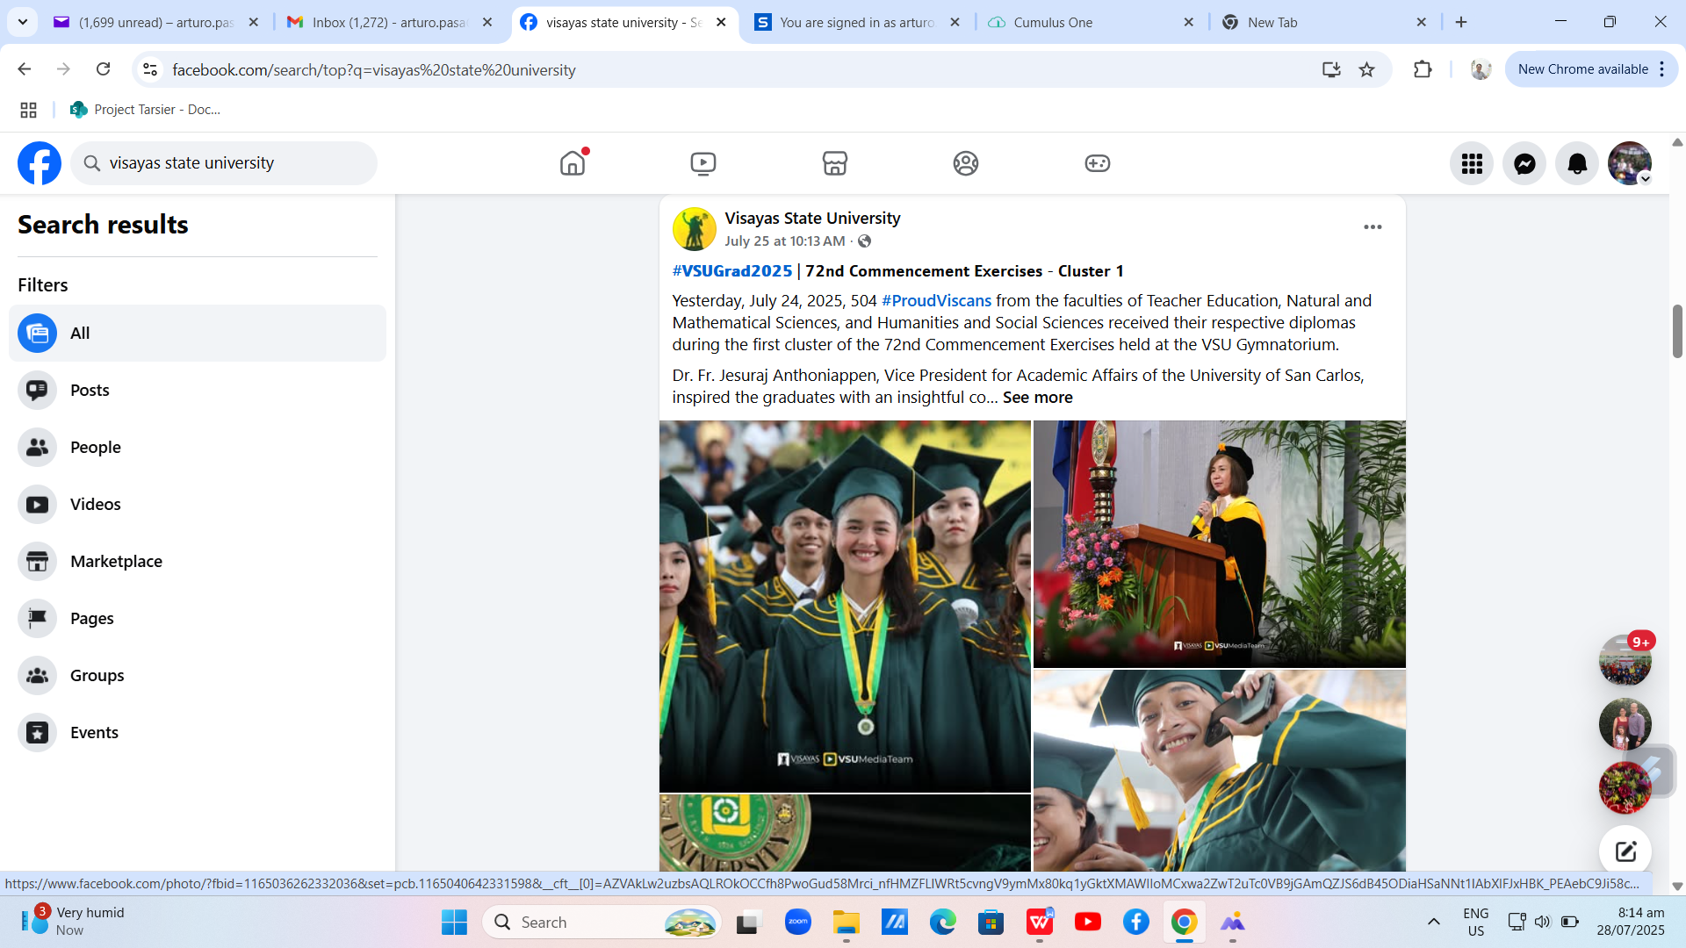1686x948 pixels.
Task: Open the Marketplace storefront icon in top bar
Action: (834, 163)
